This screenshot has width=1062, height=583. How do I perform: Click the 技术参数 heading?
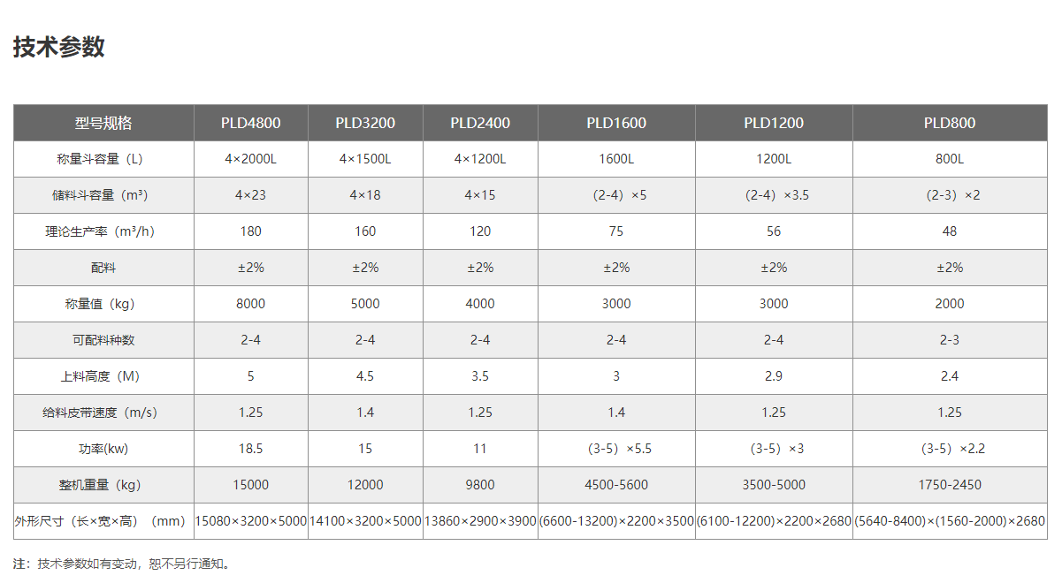(58, 47)
